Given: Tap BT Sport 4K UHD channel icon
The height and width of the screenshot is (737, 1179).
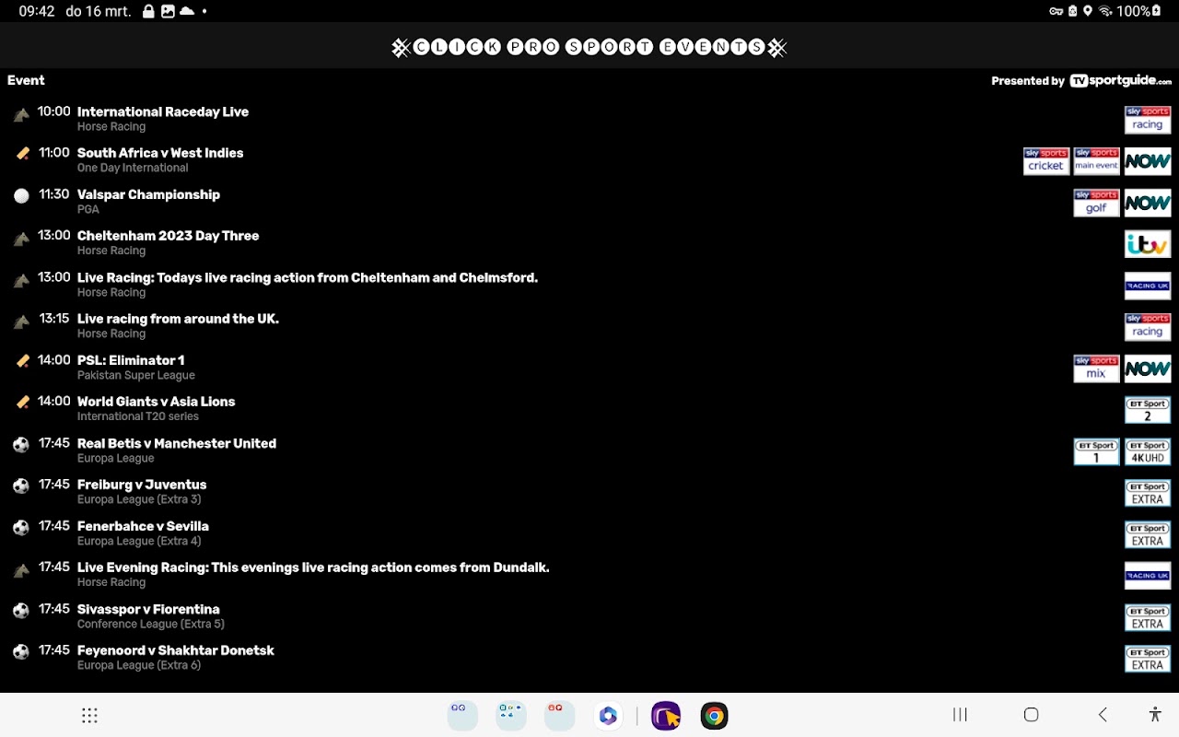Looking at the screenshot, I should tap(1148, 451).
